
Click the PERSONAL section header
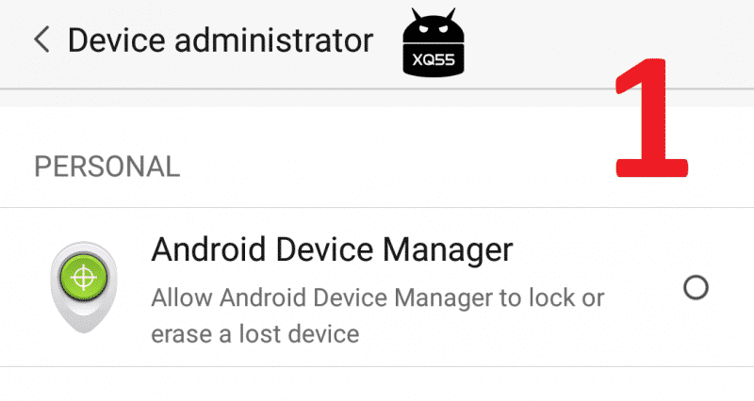click(107, 167)
